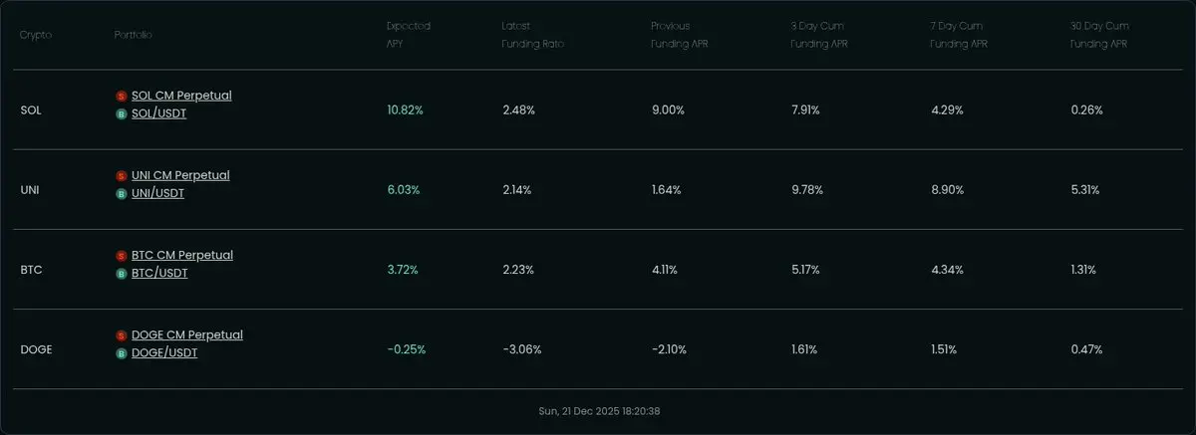This screenshot has width=1196, height=435.
Task: Click the Latest Funding Rate column header
Action: click(x=530, y=35)
